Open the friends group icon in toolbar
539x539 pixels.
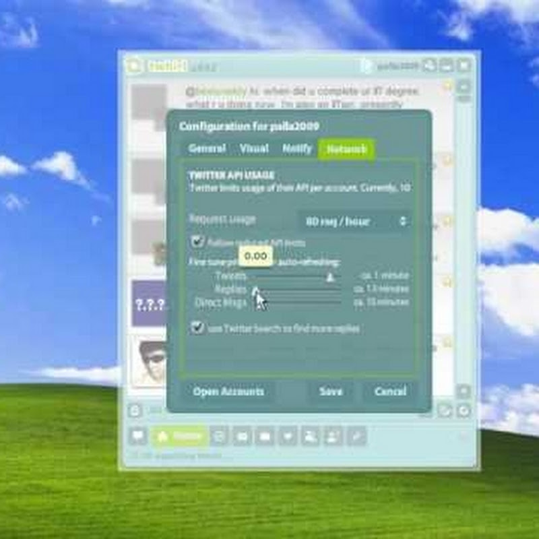(x=311, y=436)
